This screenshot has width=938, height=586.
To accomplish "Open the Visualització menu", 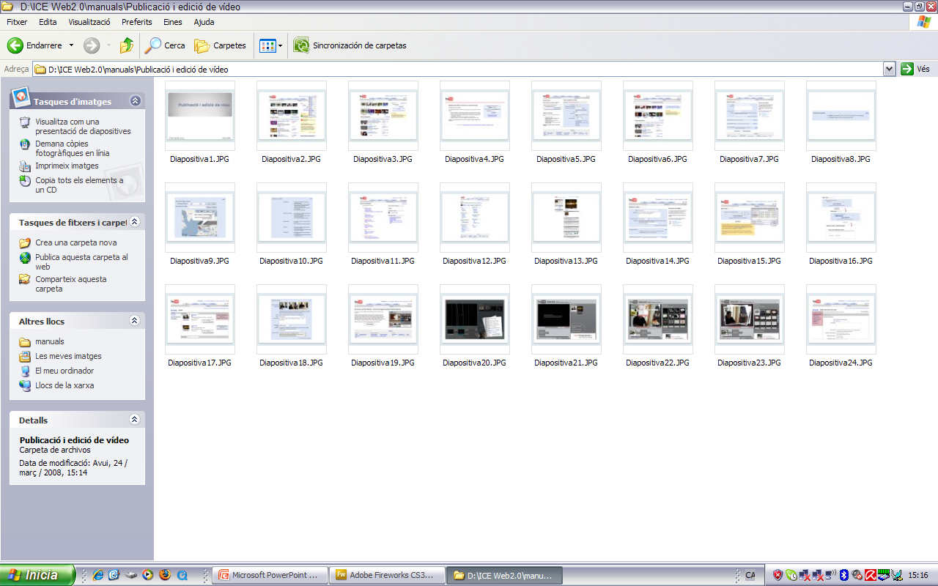I will coord(89,22).
